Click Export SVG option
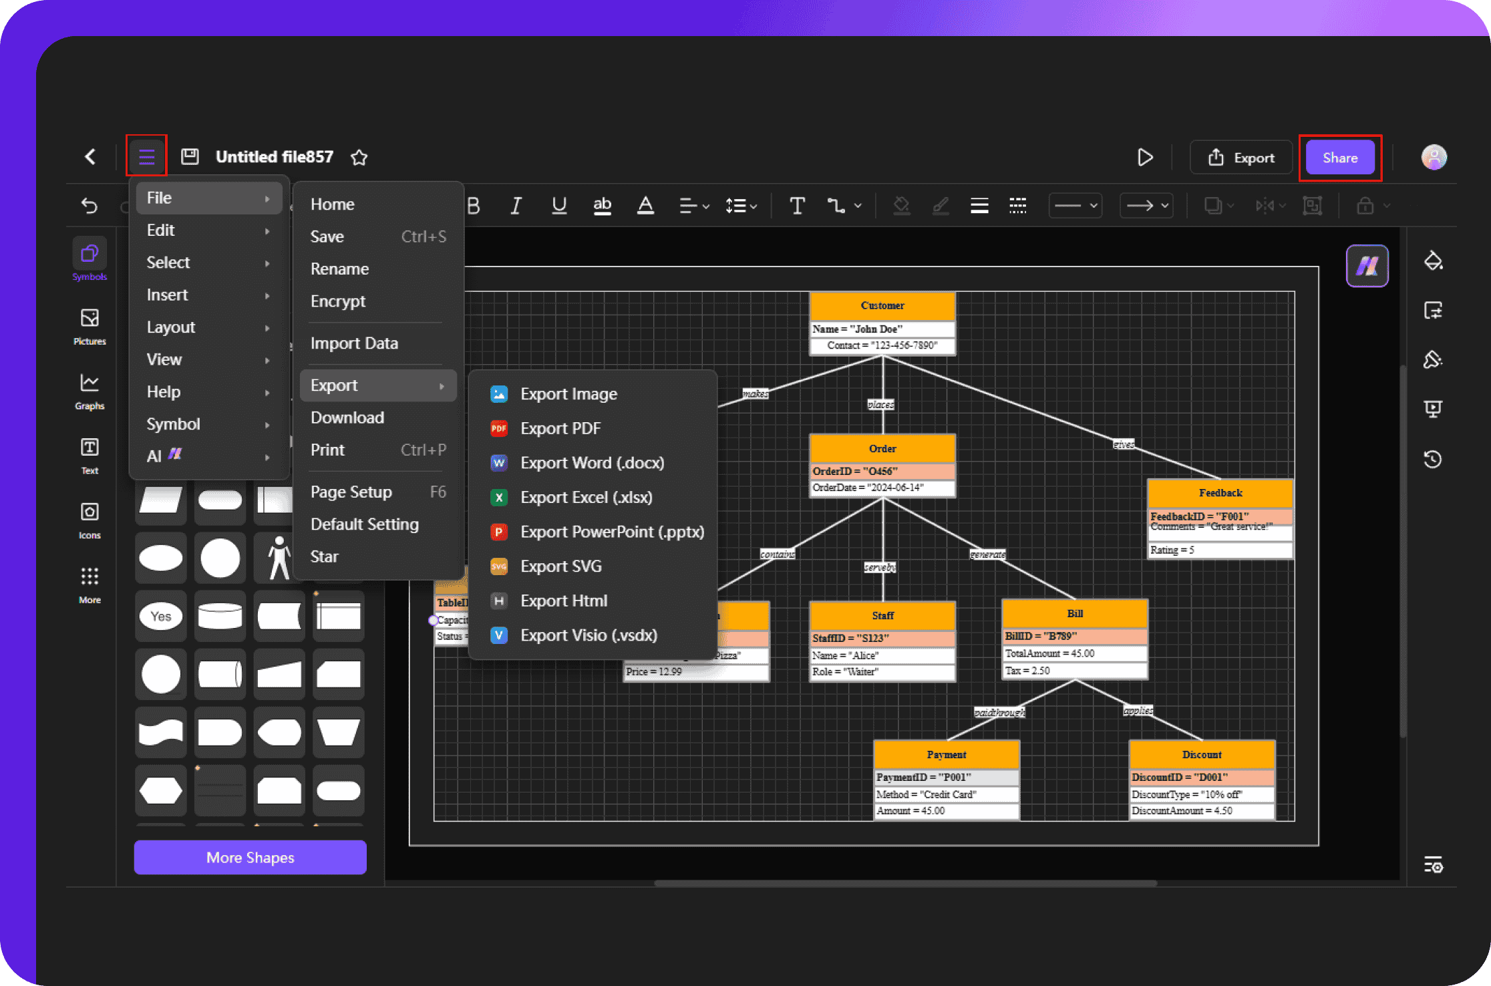1491x986 pixels. tap(593, 566)
